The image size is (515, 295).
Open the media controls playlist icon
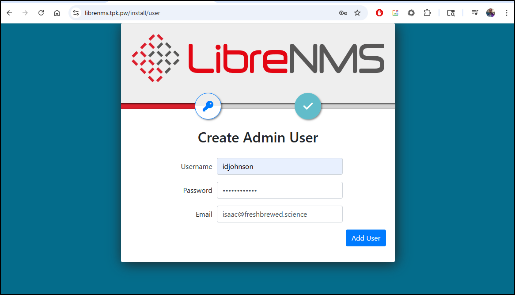475,12
